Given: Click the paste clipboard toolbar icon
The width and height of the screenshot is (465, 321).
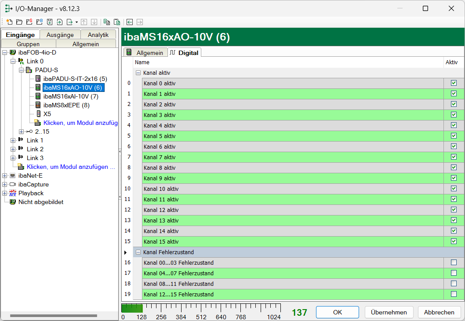Looking at the screenshot, I should click(x=117, y=22).
